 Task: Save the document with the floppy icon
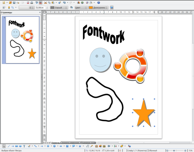(14, 2)
